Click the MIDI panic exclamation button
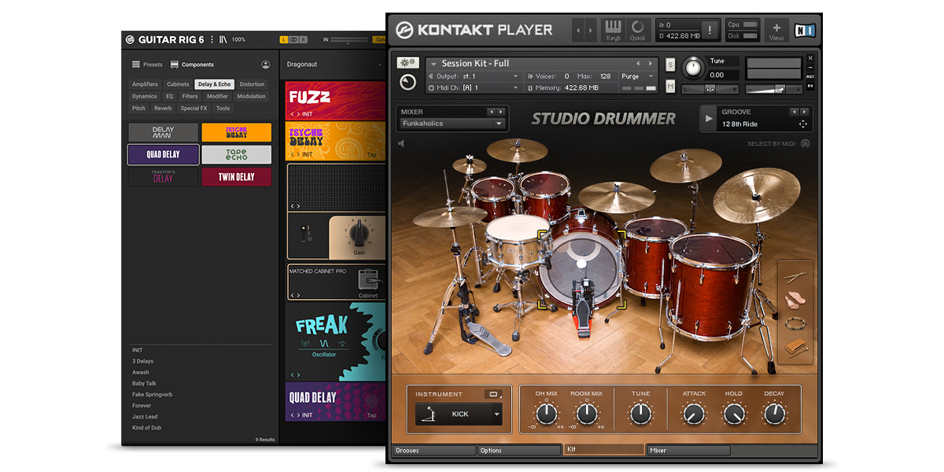This screenshot has width=944, height=472. 710,30
